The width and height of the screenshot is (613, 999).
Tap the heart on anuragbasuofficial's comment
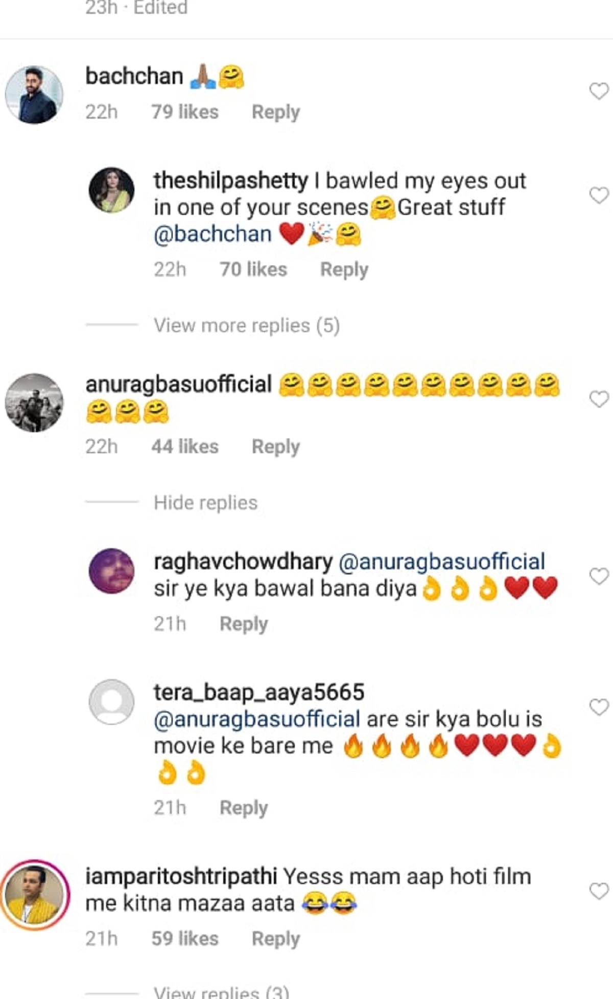pyautogui.click(x=599, y=399)
